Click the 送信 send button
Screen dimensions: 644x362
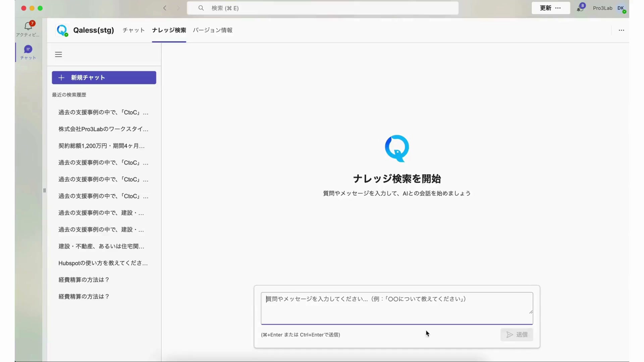point(517,335)
